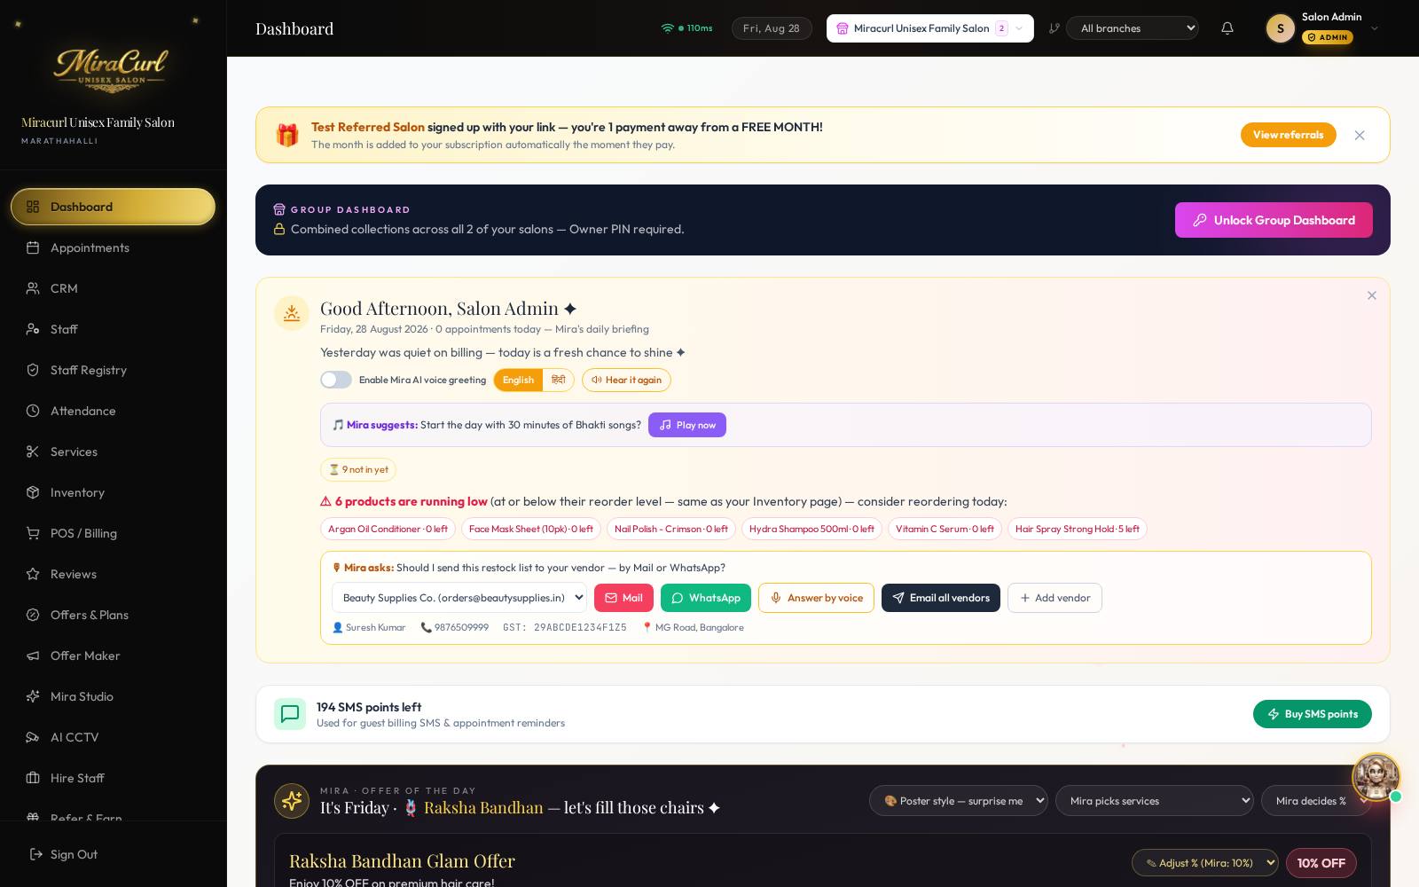Click the offer of the day sparkle icon
Screen dimensions: 1419x887
[292, 801]
